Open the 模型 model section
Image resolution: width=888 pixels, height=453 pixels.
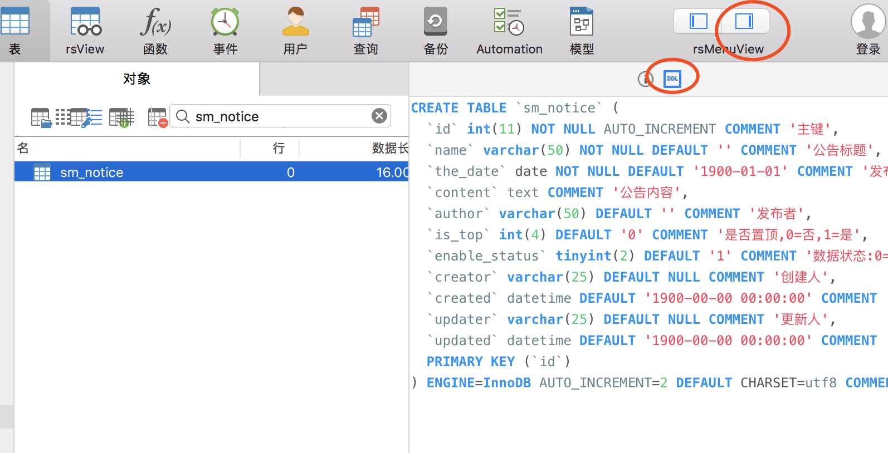pyautogui.click(x=582, y=31)
